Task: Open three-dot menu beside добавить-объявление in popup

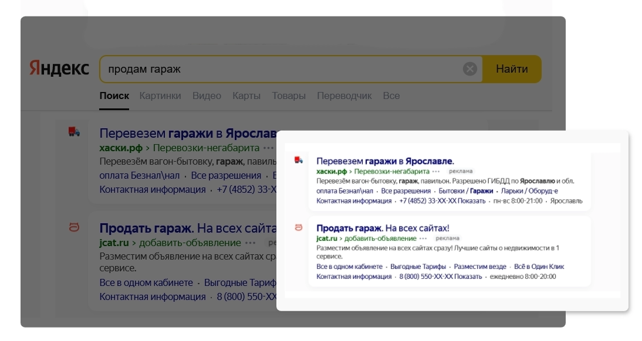Action: [x=423, y=238]
